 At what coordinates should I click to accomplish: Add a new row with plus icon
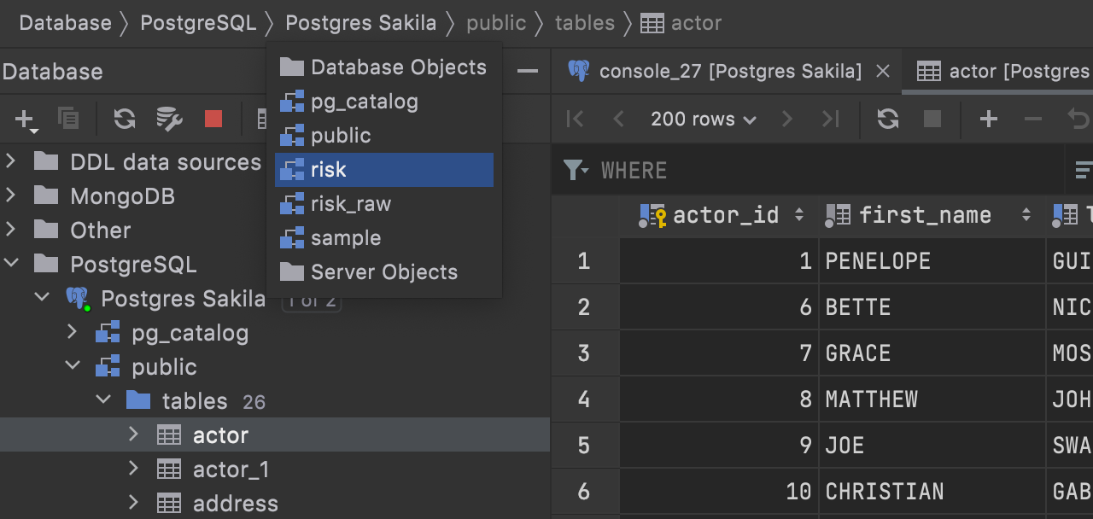point(988,119)
